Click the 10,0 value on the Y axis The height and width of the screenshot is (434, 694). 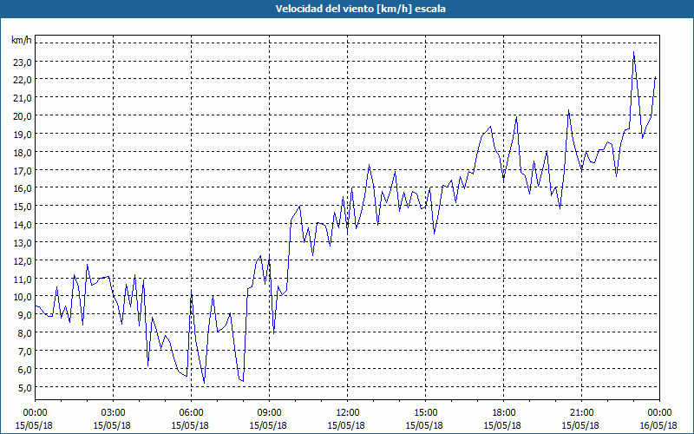pyautogui.click(x=23, y=297)
